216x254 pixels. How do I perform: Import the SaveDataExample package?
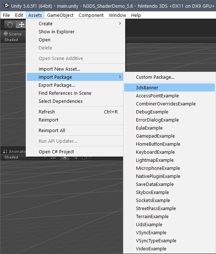coord(169,184)
